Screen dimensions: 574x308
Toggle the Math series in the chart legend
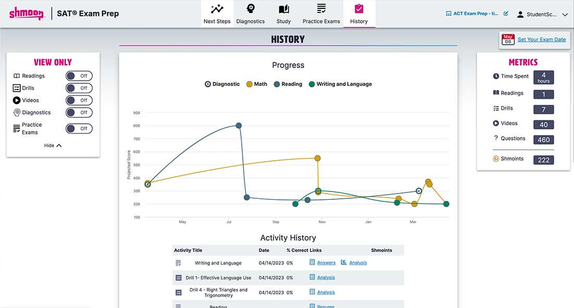pos(257,84)
